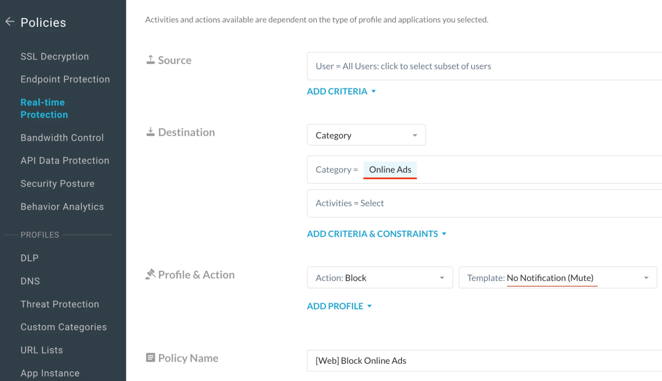662x381 pixels.
Task: Navigate to Threat Protection profiles
Action: (x=60, y=304)
